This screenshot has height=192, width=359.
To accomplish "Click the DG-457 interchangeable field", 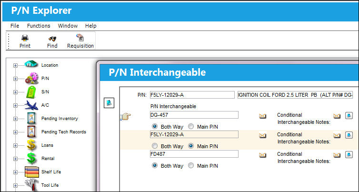I will [194, 115].
